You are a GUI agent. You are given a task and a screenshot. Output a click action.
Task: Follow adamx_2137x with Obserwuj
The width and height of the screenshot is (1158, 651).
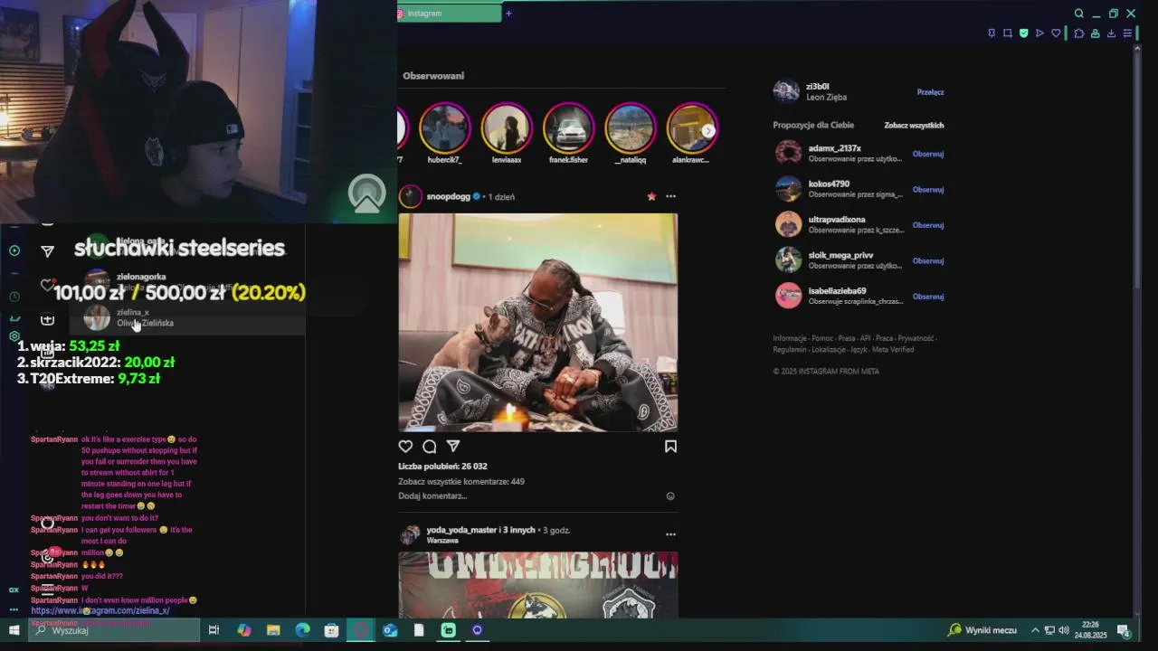(x=928, y=154)
